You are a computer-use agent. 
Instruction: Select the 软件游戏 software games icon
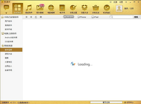point(18,8)
